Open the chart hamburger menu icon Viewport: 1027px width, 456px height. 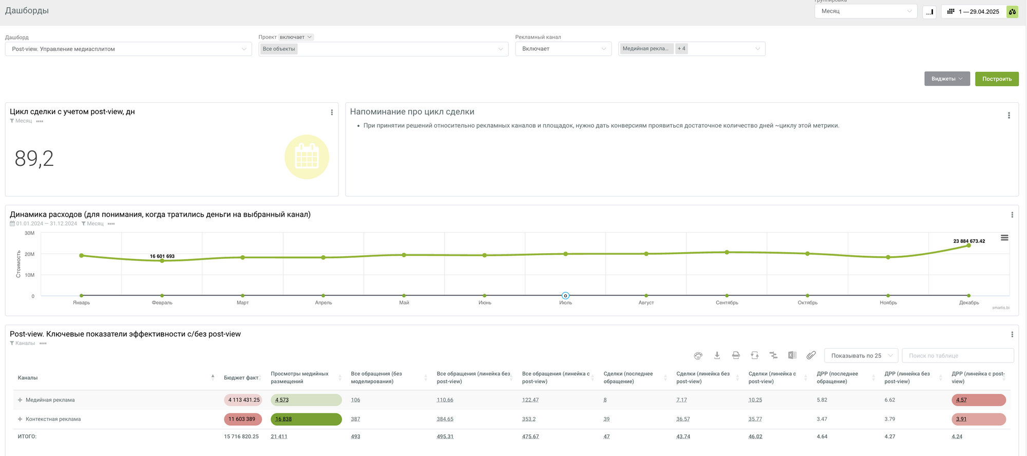(x=1004, y=238)
